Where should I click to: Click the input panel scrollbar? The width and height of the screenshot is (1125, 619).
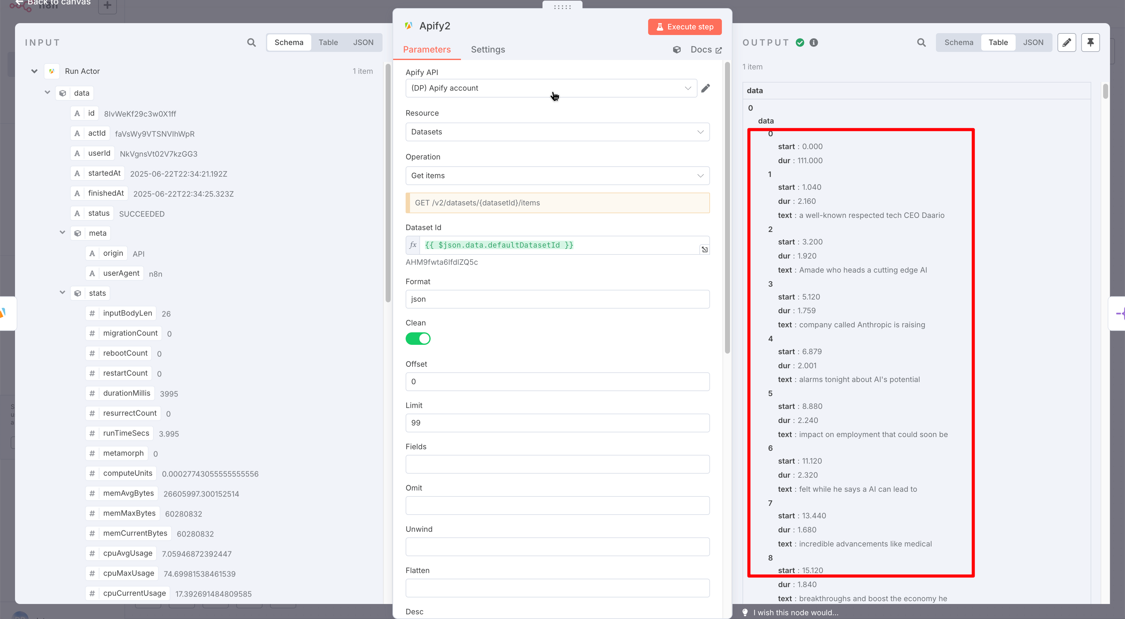click(388, 183)
